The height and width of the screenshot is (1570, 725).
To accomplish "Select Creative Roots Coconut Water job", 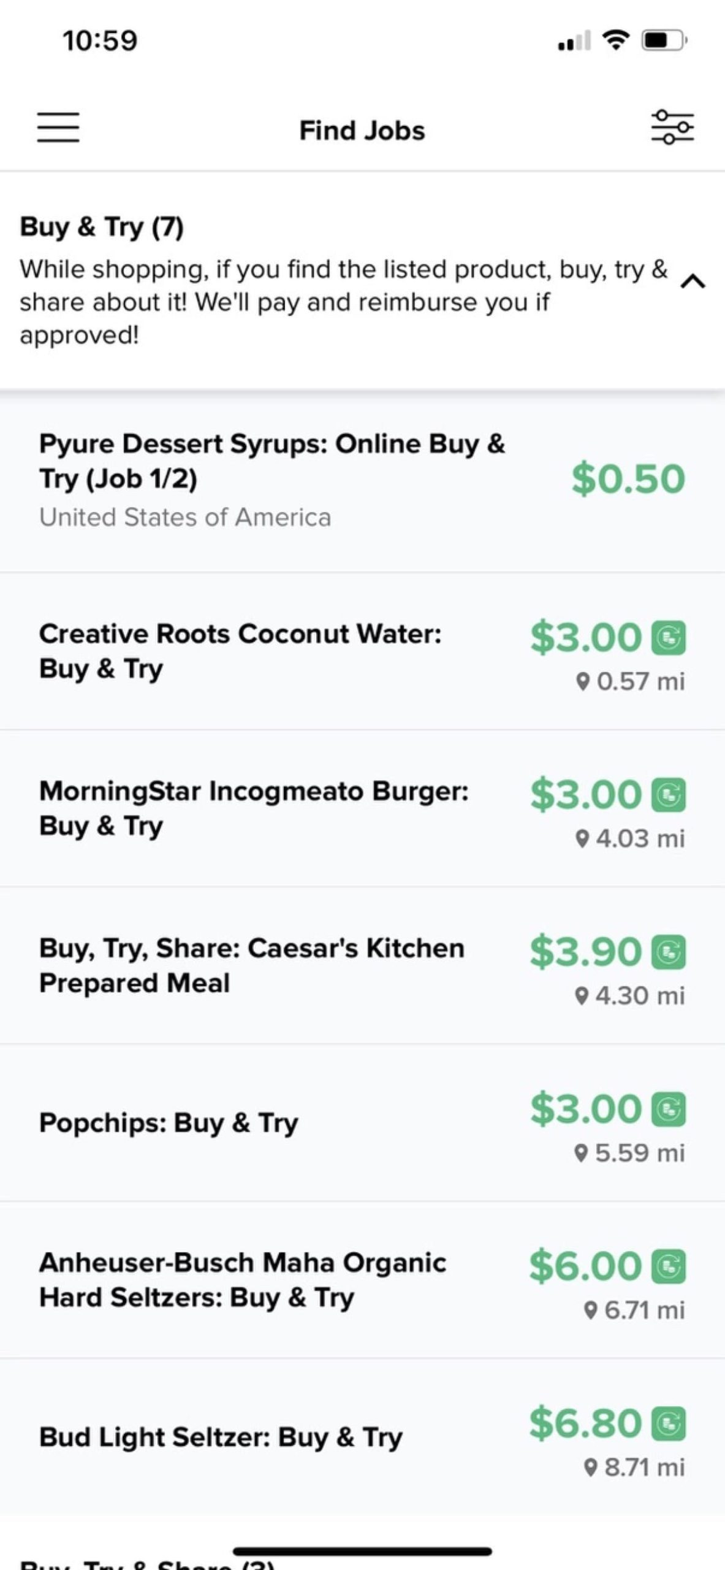I will [x=240, y=651].
